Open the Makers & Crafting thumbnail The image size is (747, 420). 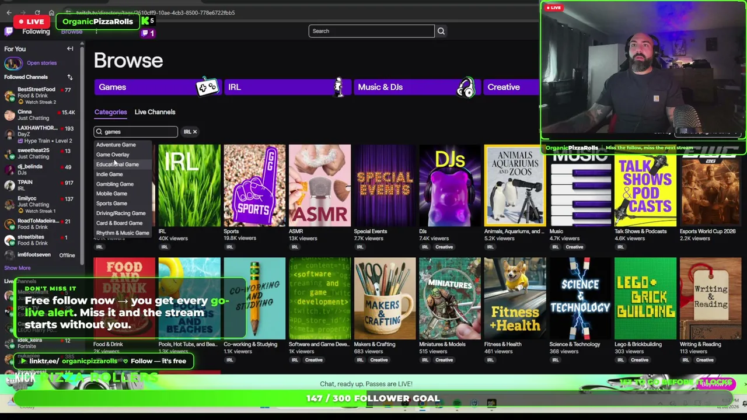385,298
